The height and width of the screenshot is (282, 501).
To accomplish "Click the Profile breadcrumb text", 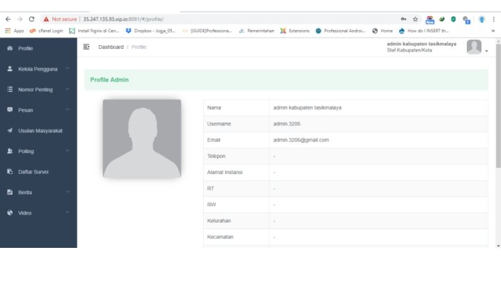I will pyautogui.click(x=138, y=47).
